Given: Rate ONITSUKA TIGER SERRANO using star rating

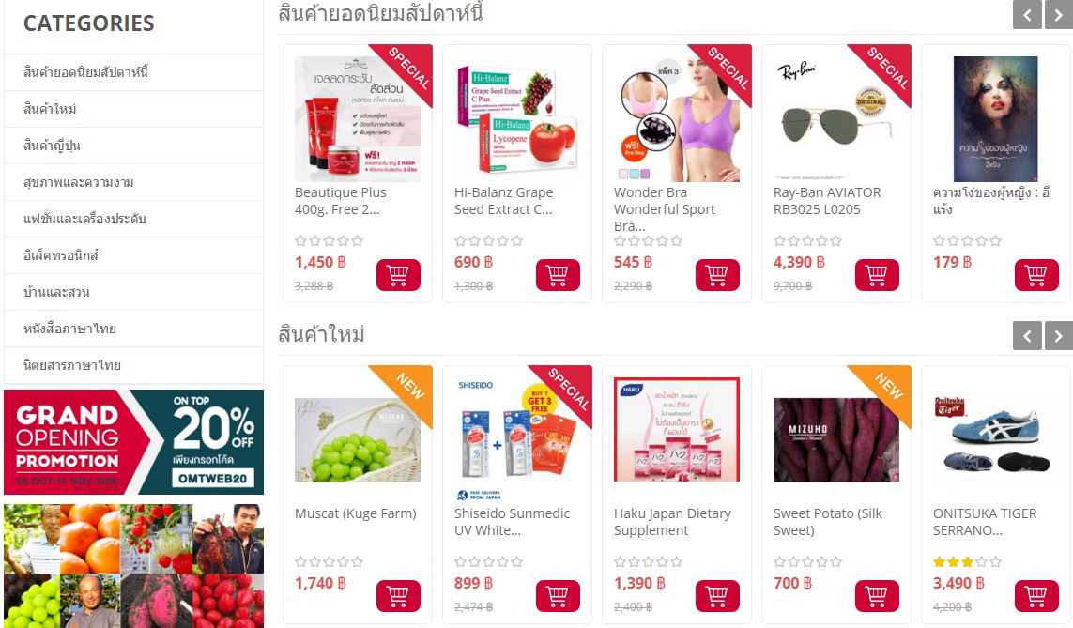Looking at the screenshot, I should pyautogui.click(x=967, y=562).
